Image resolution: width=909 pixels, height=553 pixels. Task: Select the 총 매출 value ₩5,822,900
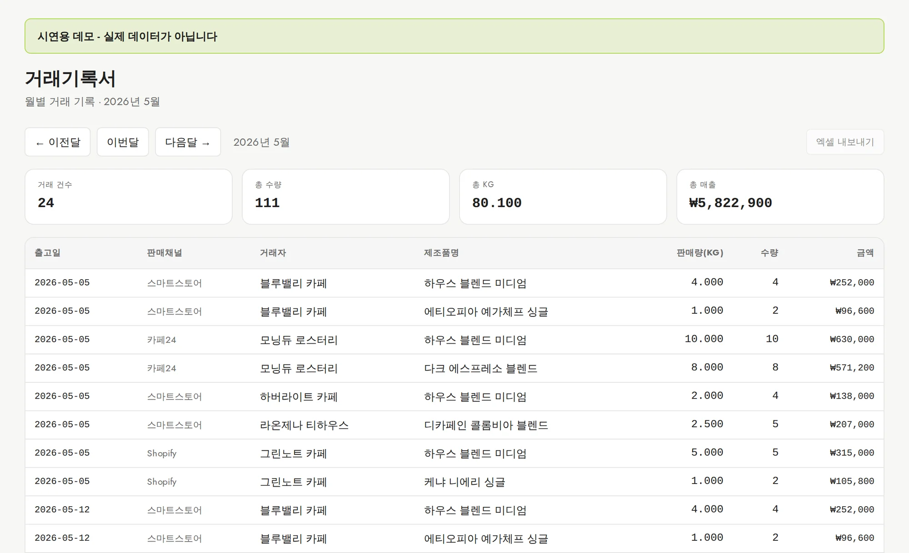(731, 202)
